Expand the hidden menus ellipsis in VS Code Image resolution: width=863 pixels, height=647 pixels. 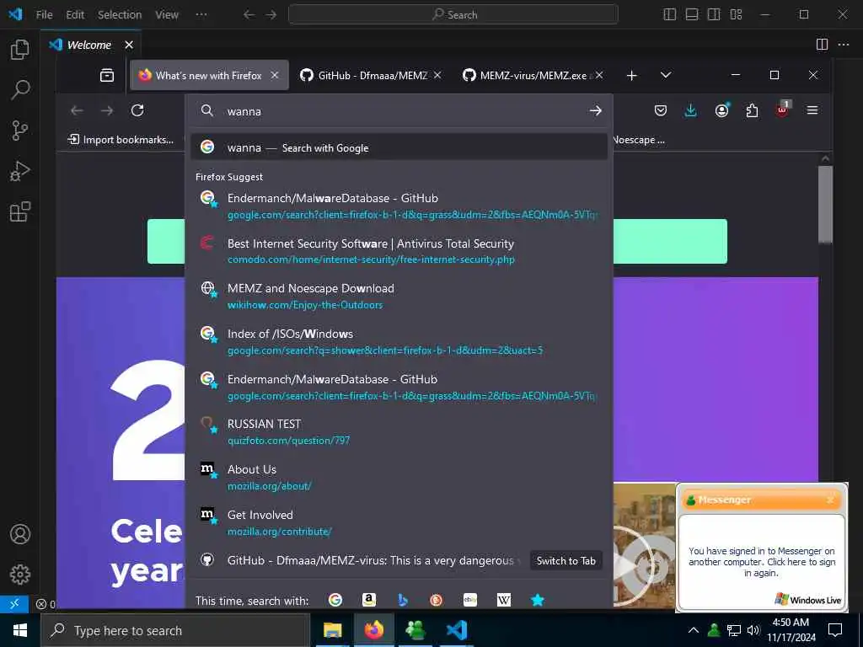[201, 15]
